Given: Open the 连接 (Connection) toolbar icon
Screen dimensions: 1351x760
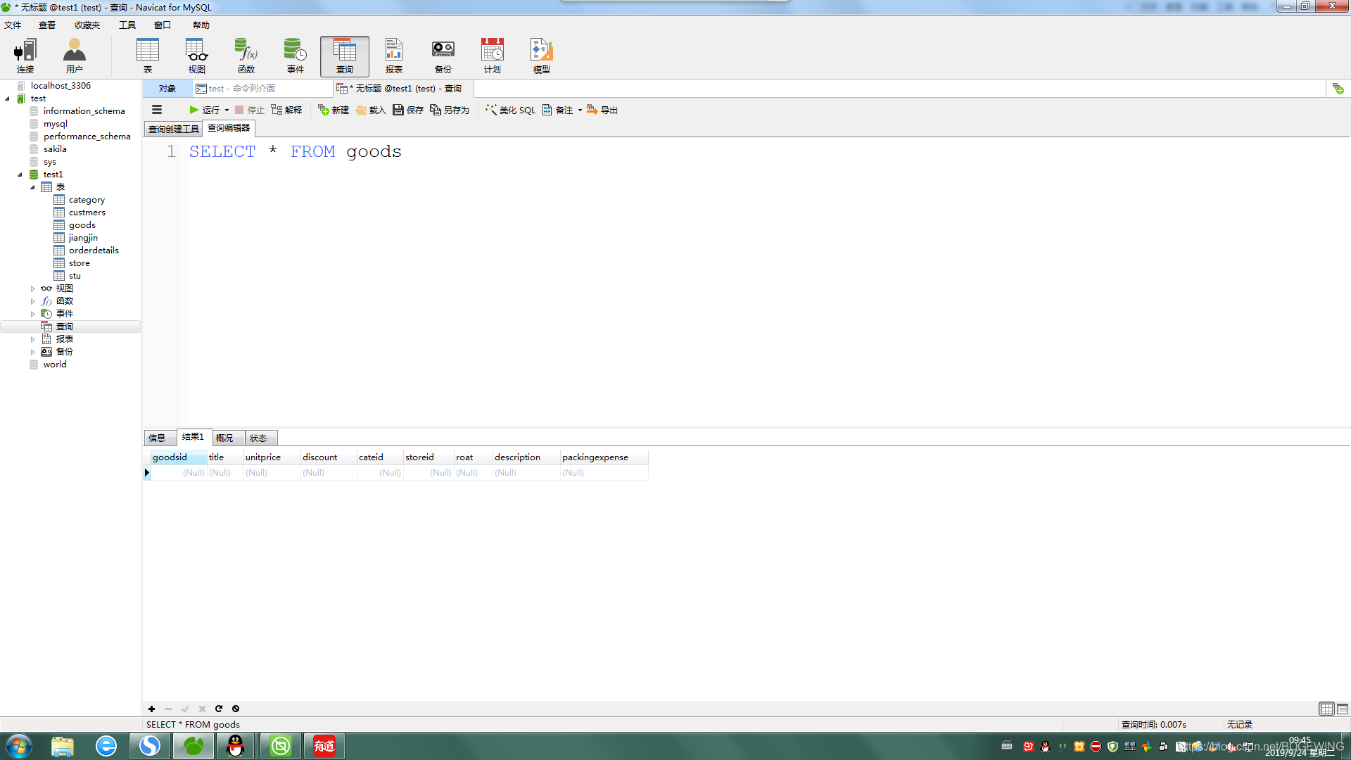Looking at the screenshot, I should point(25,56).
